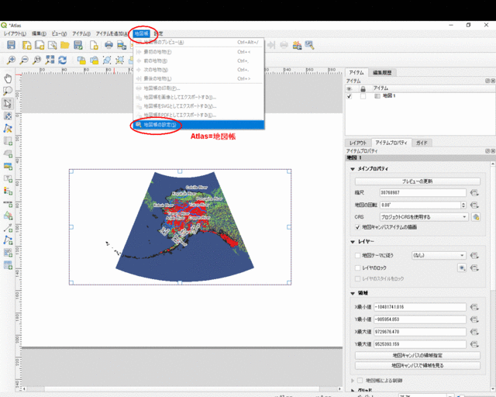Click the Print layout printer icon

tap(108, 45)
